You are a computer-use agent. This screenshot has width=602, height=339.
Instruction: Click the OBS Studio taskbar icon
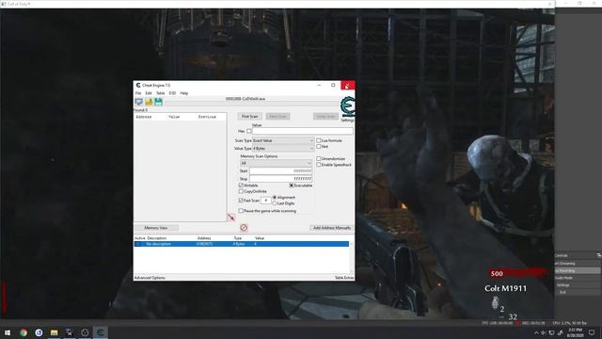click(85, 332)
